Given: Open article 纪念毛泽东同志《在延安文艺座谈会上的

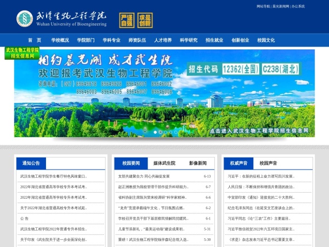Looking at the screenshot, I should tap(261, 208).
